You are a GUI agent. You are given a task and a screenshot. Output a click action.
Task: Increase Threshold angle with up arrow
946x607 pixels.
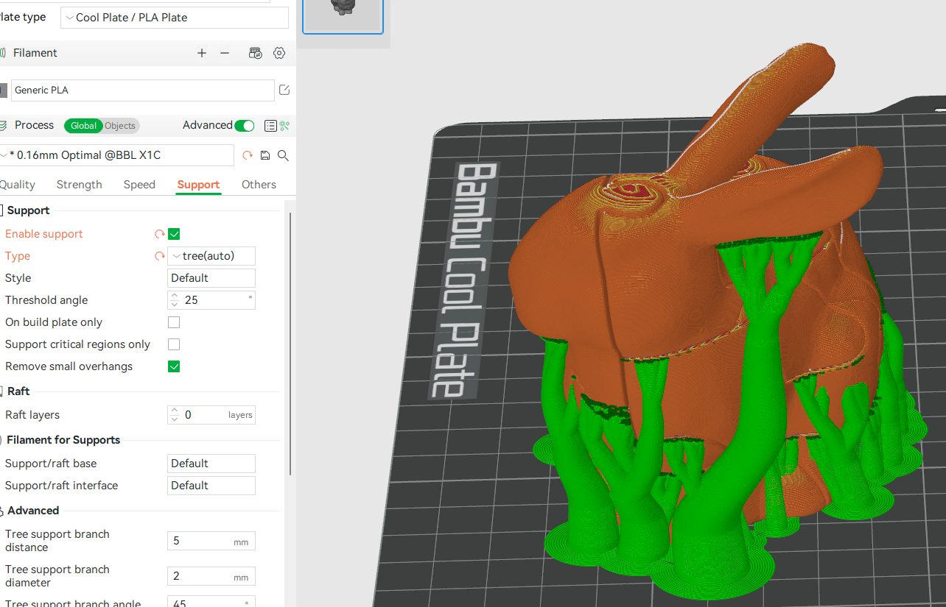click(x=175, y=296)
